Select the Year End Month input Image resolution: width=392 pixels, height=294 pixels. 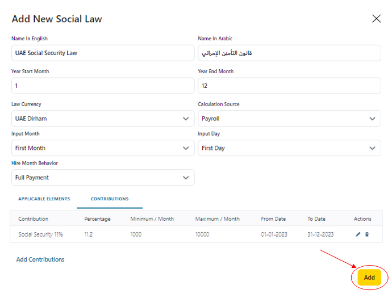289,86
